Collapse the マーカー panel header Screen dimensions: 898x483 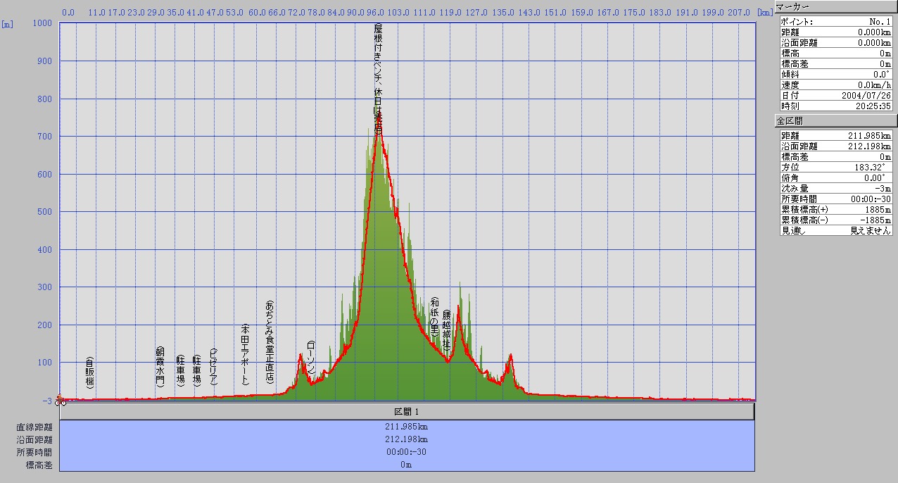point(835,6)
